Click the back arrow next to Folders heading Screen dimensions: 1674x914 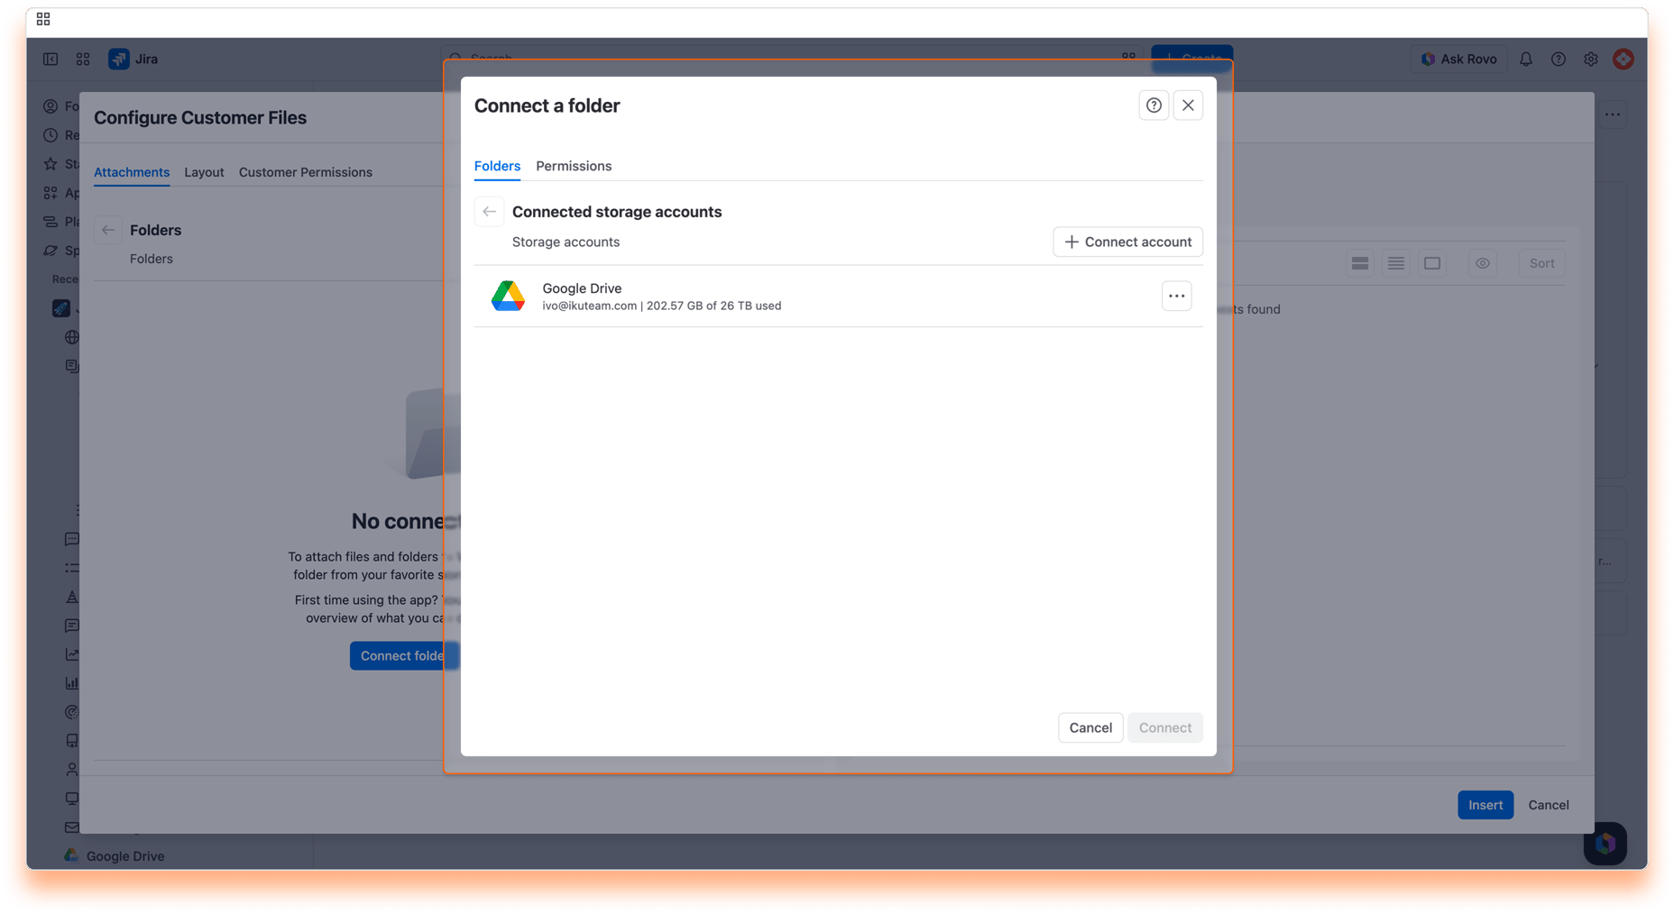(x=108, y=230)
